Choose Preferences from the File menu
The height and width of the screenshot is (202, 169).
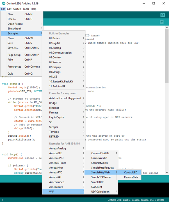(14, 67)
